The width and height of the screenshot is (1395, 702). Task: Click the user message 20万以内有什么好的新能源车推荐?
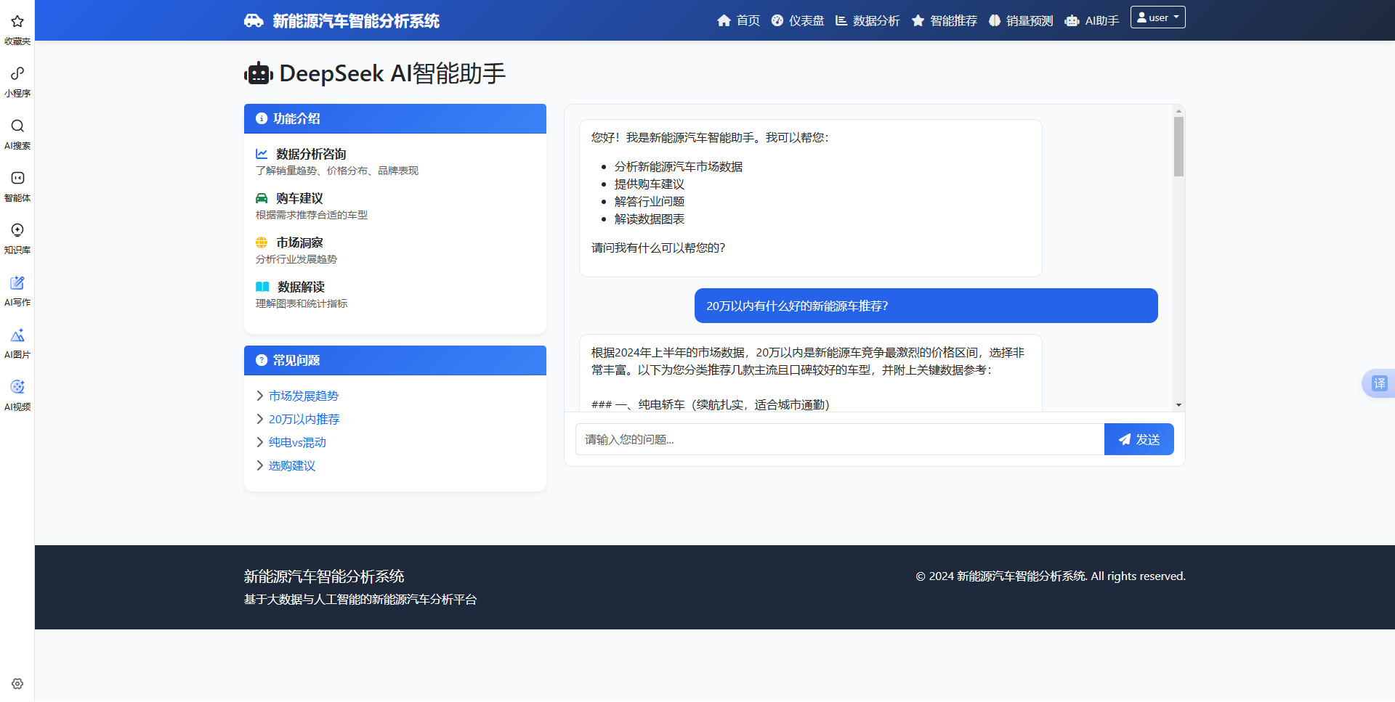926,306
